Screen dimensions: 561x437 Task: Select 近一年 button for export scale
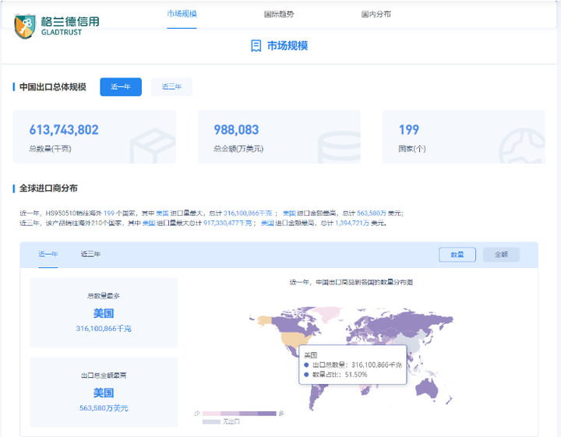(121, 86)
